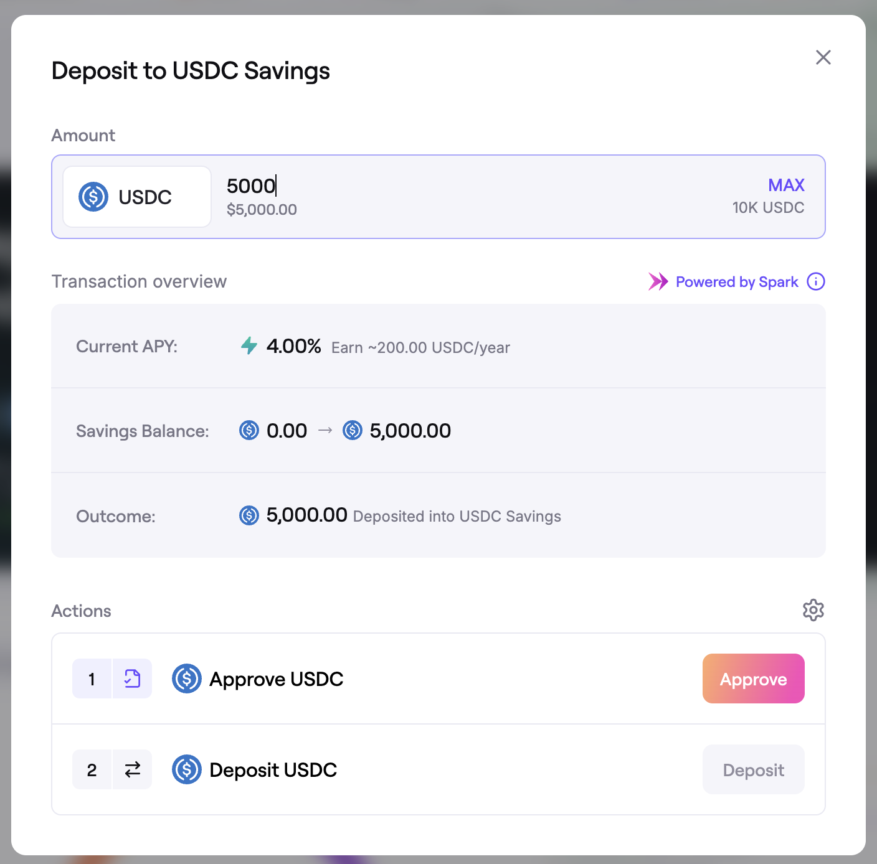The height and width of the screenshot is (864, 877).
Task: Click the Spark double-chevron logo
Action: click(658, 282)
